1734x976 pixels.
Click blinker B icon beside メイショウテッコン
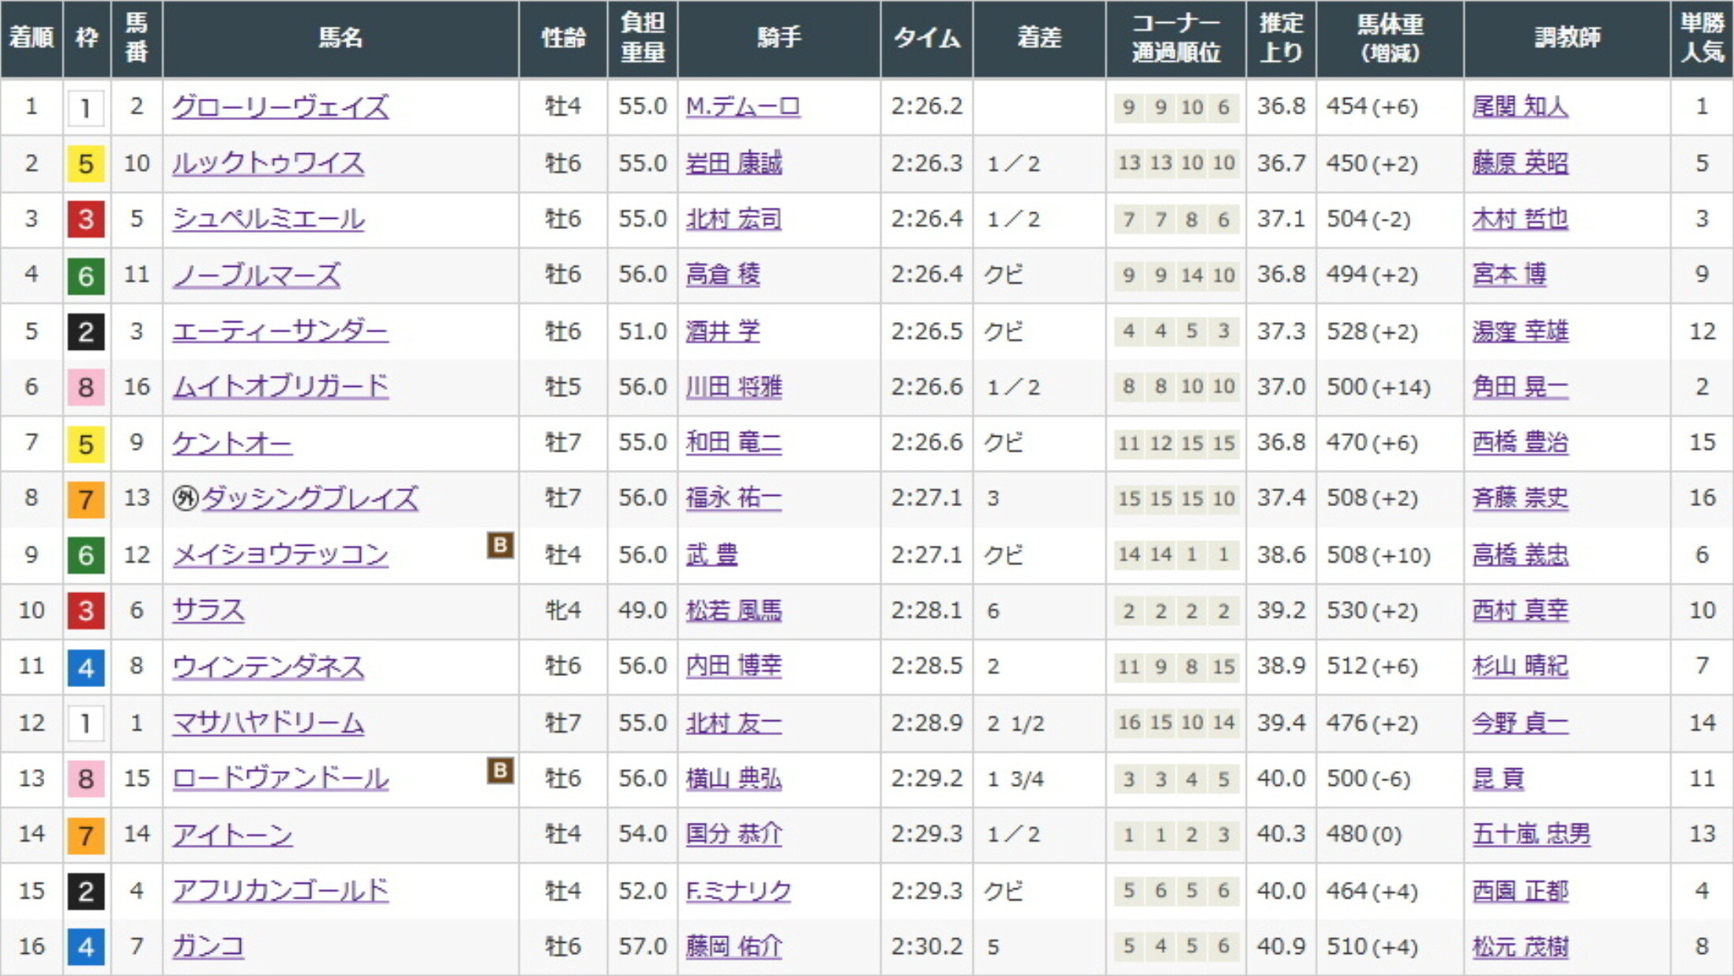pyautogui.click(x=500, y=545)
